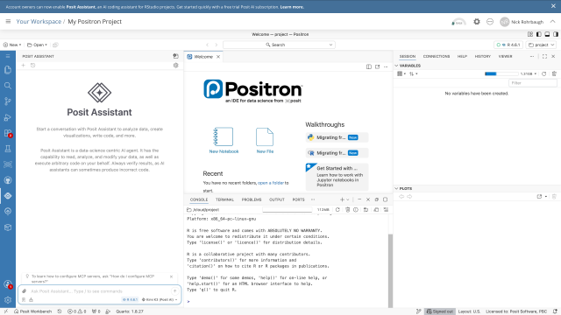This screenshot has height=315, width=561.
Task: Toggle the bottom panel layout
Action: [547, 34]
